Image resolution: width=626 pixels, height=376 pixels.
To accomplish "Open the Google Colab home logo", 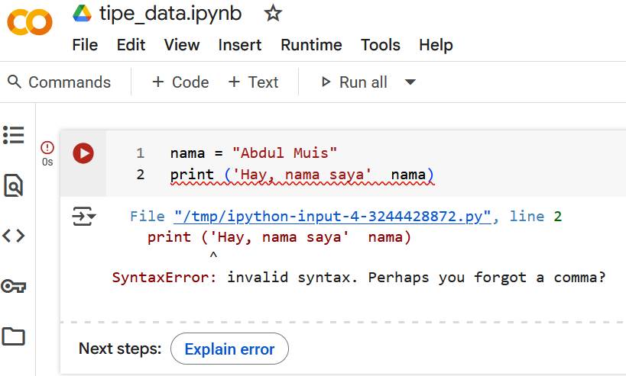I will click(x=30, y=22).
